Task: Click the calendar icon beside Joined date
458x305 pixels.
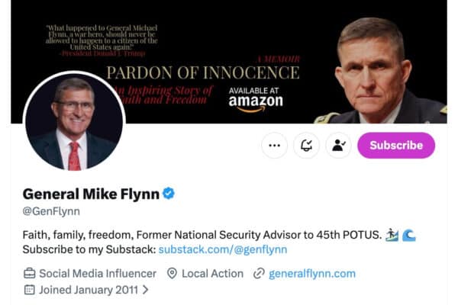Action: [x=30, y=290]
